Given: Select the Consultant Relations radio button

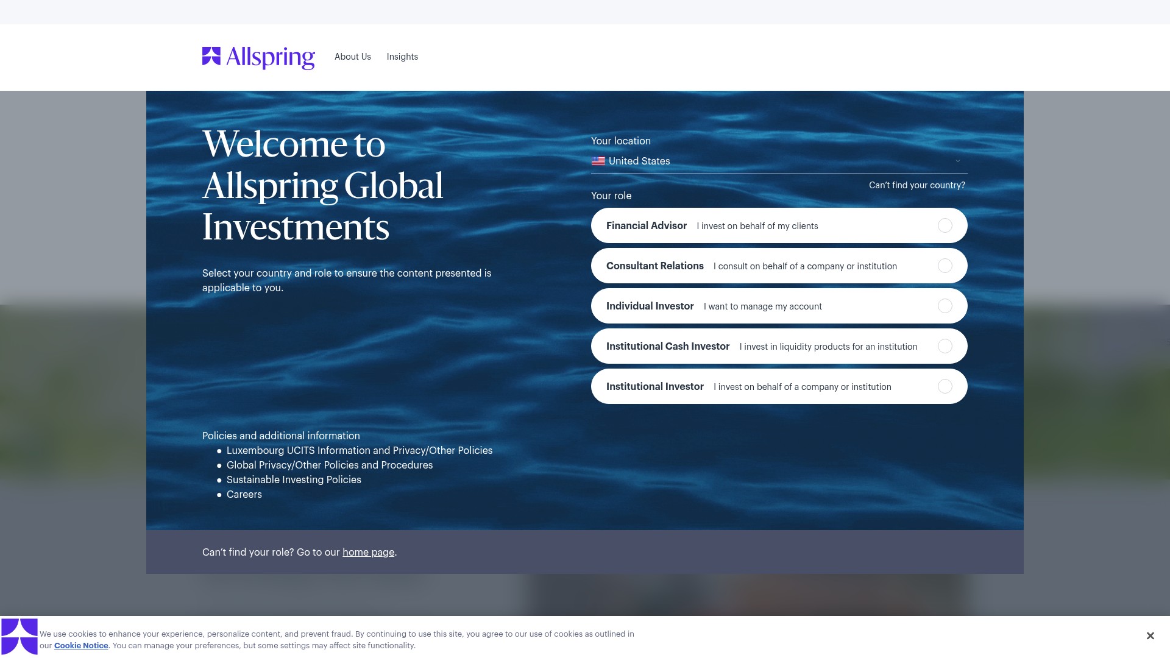Looking at the screenshot, I should [x=945, y=266].
